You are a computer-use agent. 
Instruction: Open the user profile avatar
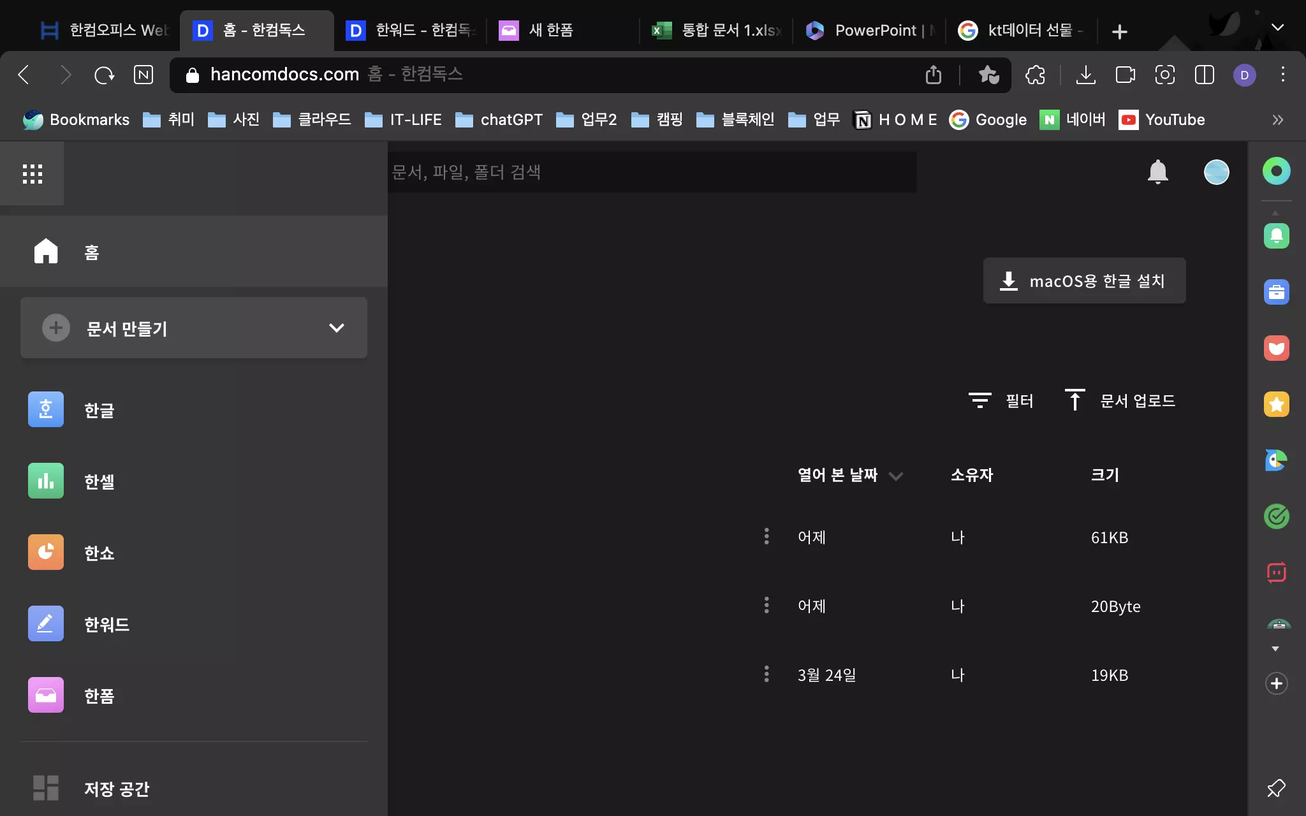click(1216, 172)
